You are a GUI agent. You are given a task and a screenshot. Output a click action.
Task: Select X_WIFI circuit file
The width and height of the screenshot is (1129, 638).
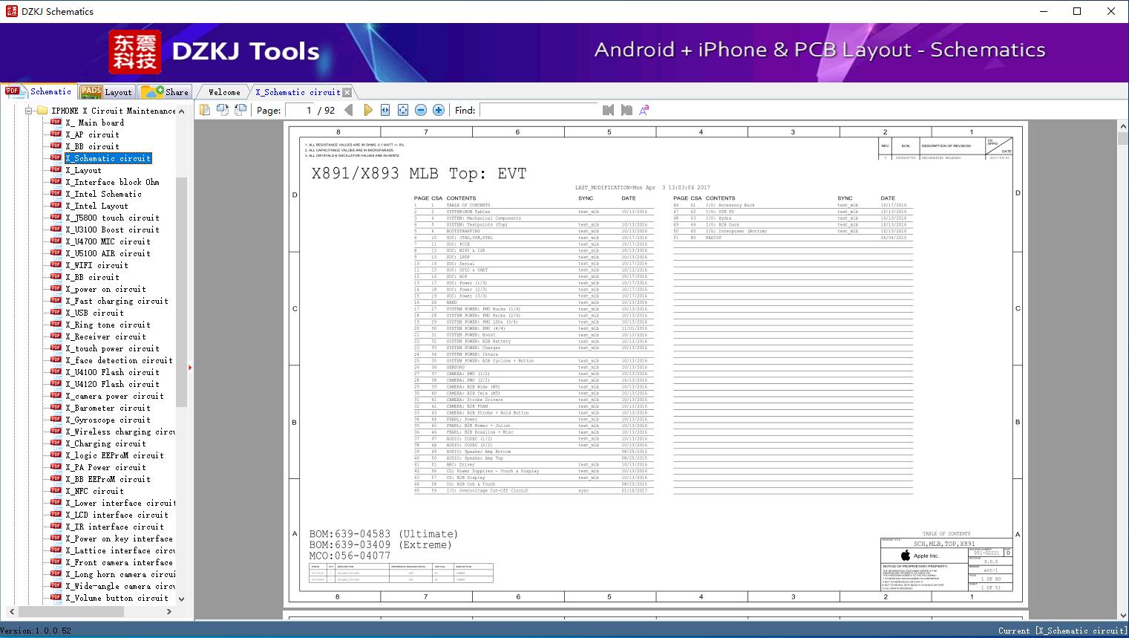pyautogui.click(x=96, y=265)
